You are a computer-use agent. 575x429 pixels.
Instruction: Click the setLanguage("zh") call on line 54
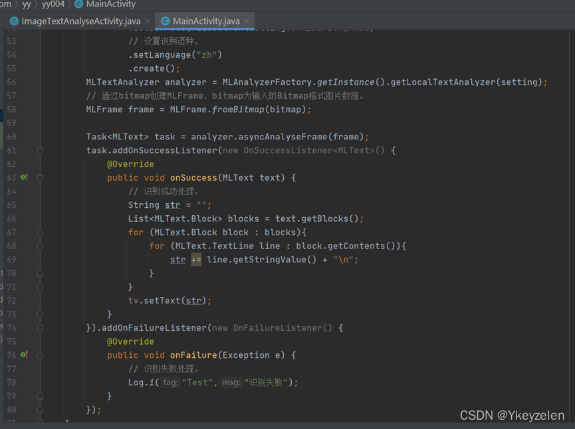(175, 55)
